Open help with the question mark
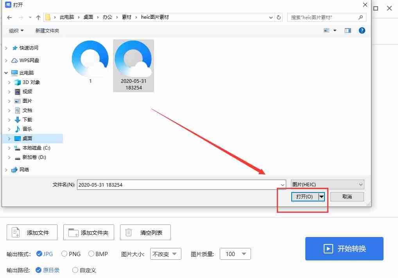The image size is (398, 278). coord(362,30)
